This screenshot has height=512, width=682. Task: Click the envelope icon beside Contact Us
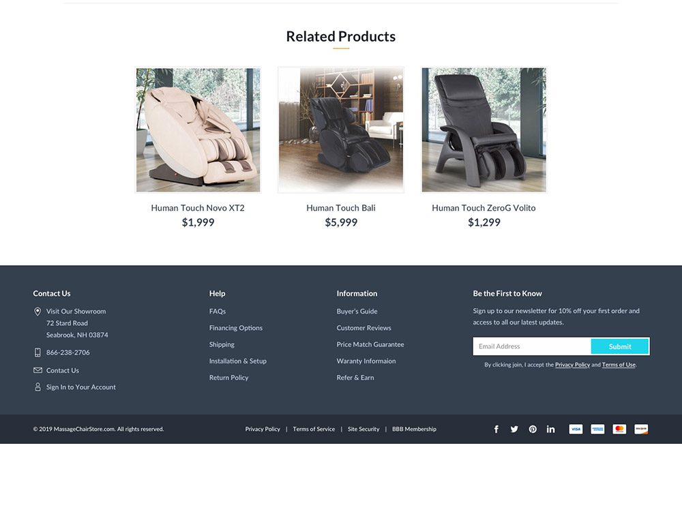coord(38,370)
